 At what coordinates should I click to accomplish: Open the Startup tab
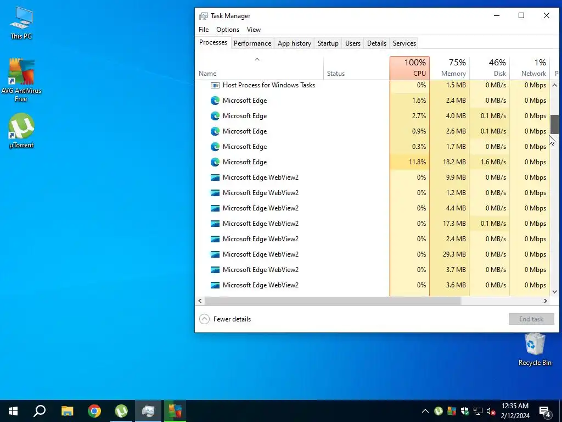pos(328,43)
